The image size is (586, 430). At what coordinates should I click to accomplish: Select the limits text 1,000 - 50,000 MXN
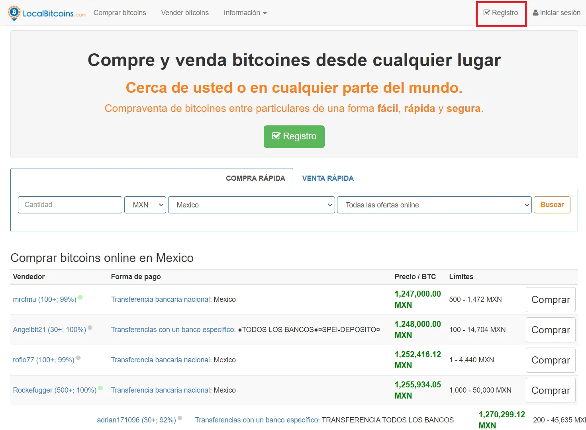point(480,390)
